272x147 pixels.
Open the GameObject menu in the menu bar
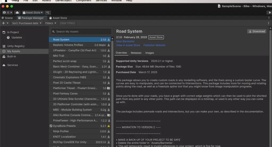[63, 1]
